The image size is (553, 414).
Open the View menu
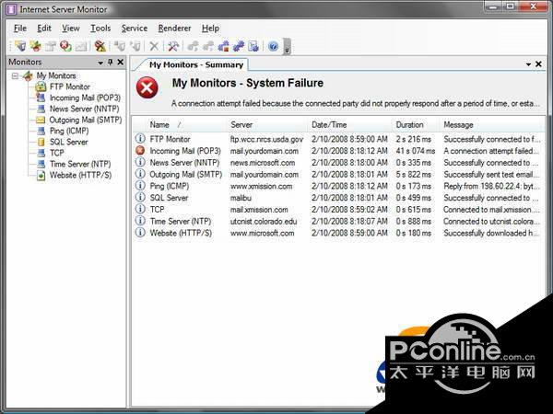pyautogui.click(x=71, y=29)
